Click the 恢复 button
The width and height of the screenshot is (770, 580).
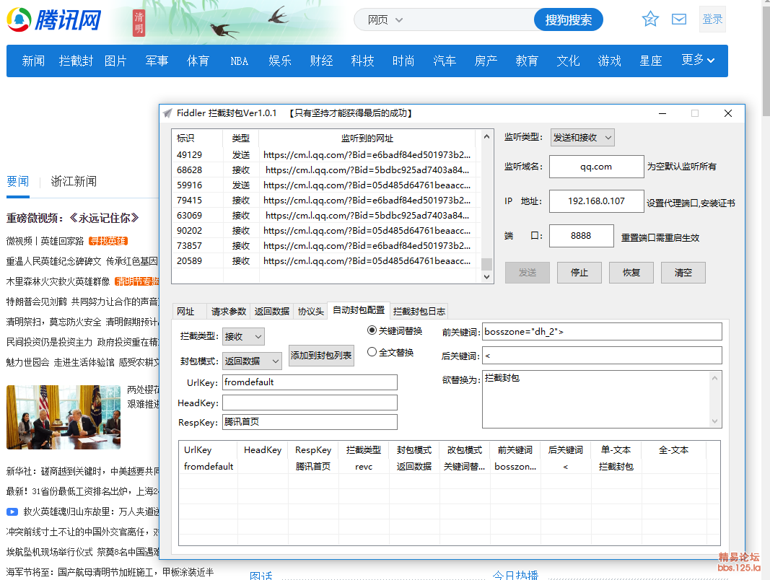tap(631, 273)
